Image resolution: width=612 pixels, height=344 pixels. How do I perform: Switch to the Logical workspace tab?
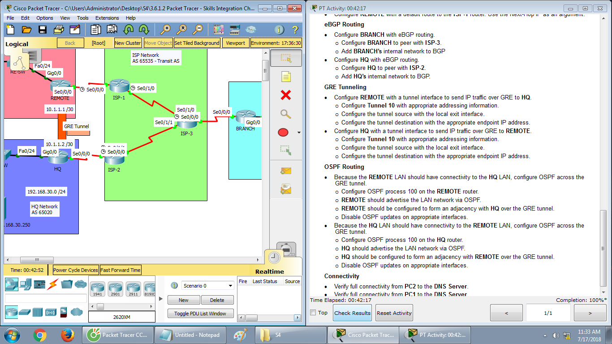pyautogui.click(x=17, y=44)
